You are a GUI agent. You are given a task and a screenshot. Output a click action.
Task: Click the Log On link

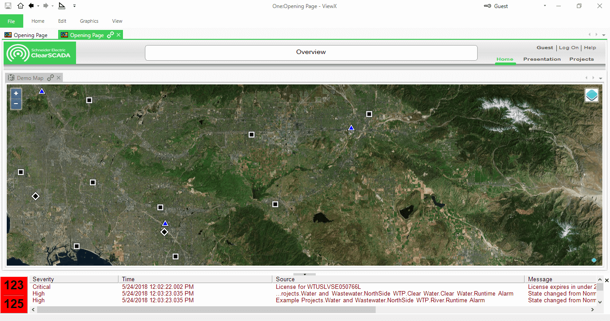[x=568, y=48]
